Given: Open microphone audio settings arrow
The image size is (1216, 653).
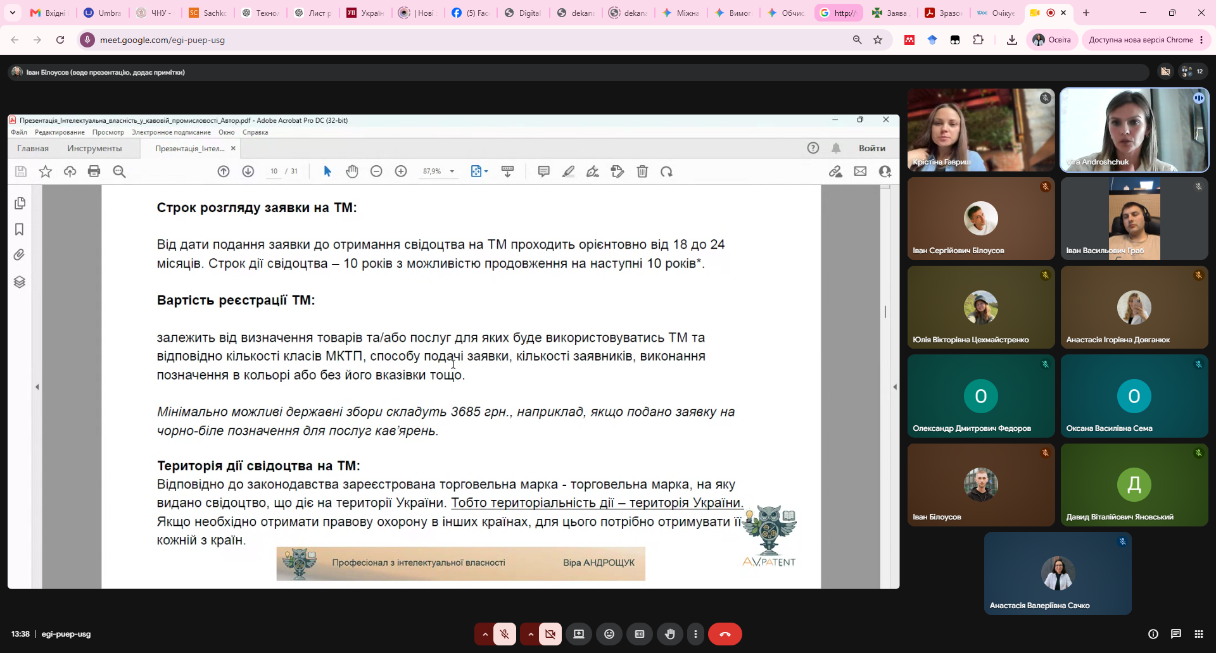Looking at the screenshot, I should pos(485,634).
